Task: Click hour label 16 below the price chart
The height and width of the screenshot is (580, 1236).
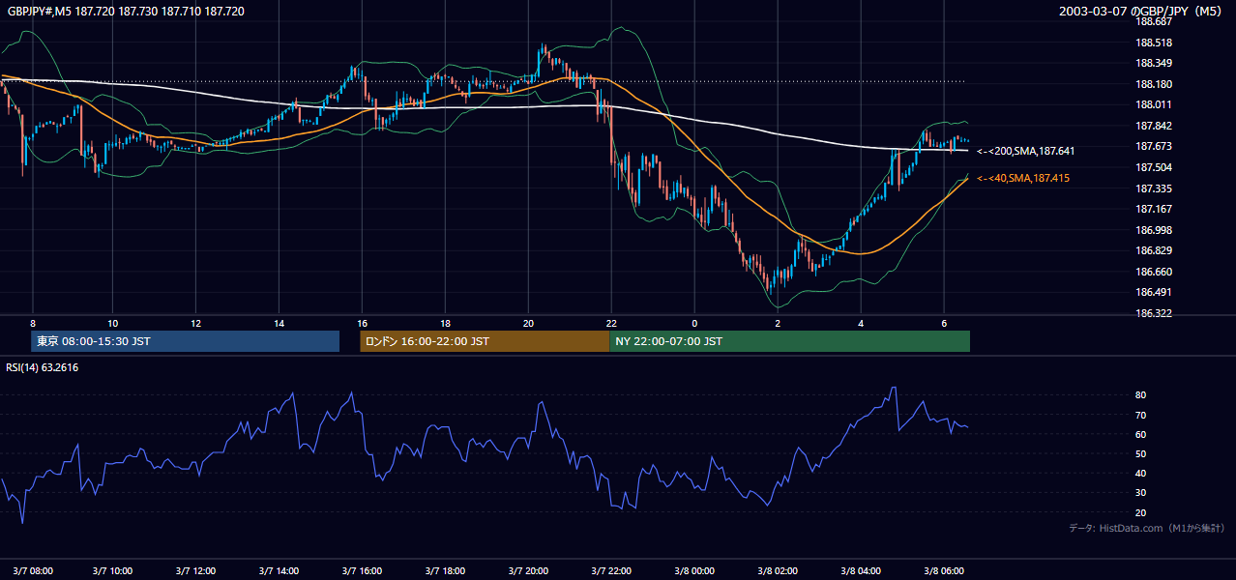Action: click(x=362, y=323)
